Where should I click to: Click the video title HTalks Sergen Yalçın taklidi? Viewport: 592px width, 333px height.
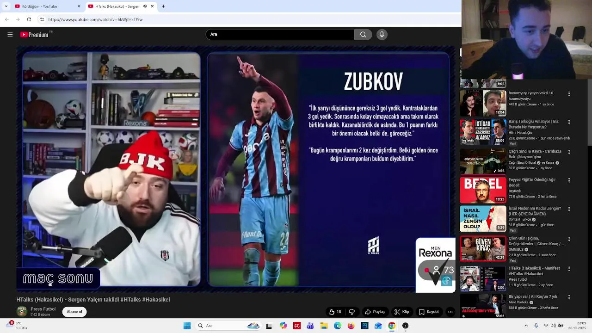point(93,300)
